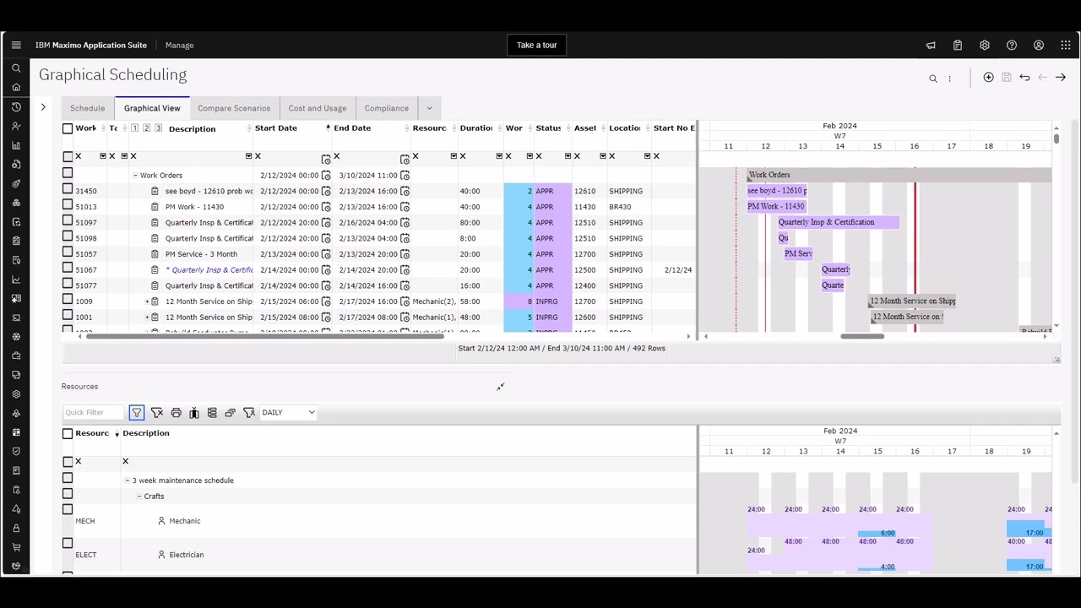Click the history icon in left sidebar
This screenshot has width=1081, height=608.
click(16, 107)
